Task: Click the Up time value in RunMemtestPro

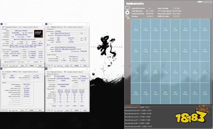Action: [x=149, y=16]
